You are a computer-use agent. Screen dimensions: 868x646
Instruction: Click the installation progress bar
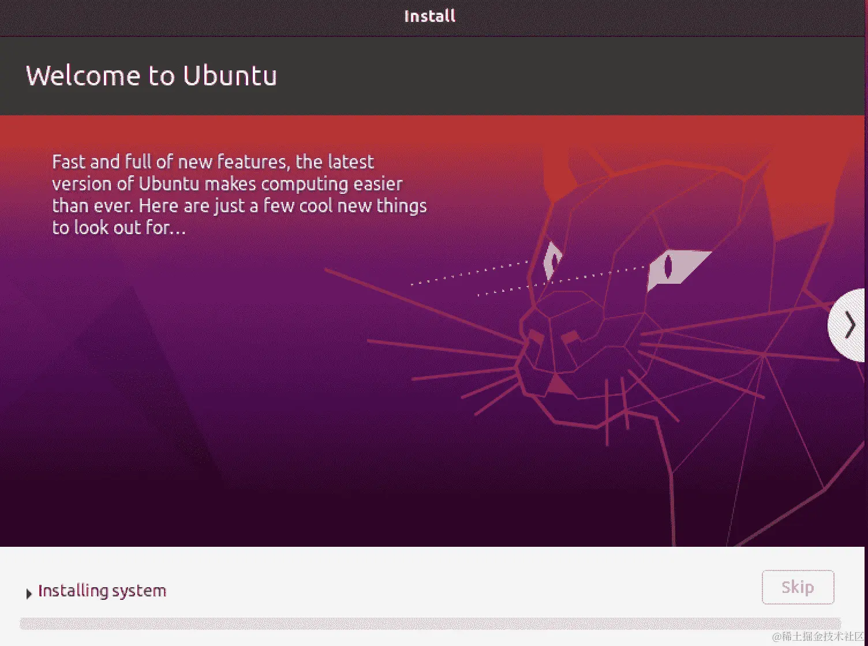[430, 624]
